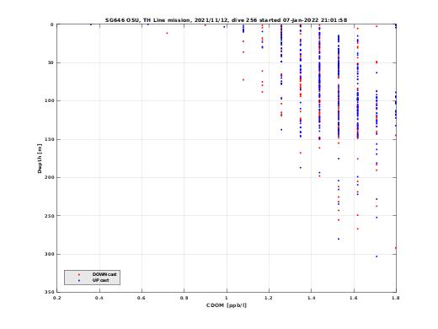
Task: Select the deepest blue point below 300 m
Action: pyautogui.click(x=377, y=256)
